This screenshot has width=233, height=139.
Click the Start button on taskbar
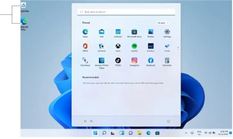click(x=95, y=133)
